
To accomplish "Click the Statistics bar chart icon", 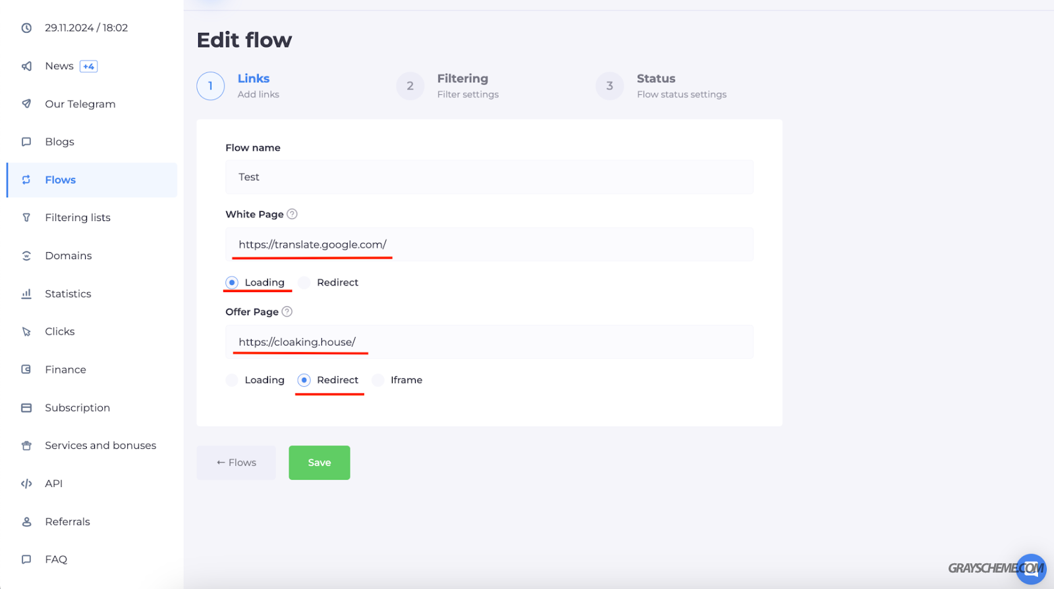I will [26, 294].
